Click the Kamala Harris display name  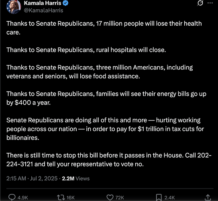click(43, 3)
